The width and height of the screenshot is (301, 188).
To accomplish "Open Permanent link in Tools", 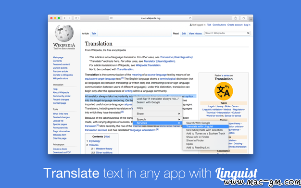I will pos(60,128).
